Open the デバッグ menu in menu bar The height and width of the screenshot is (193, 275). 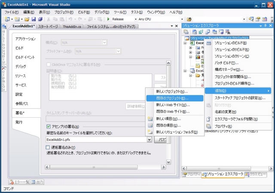(102, 12)
